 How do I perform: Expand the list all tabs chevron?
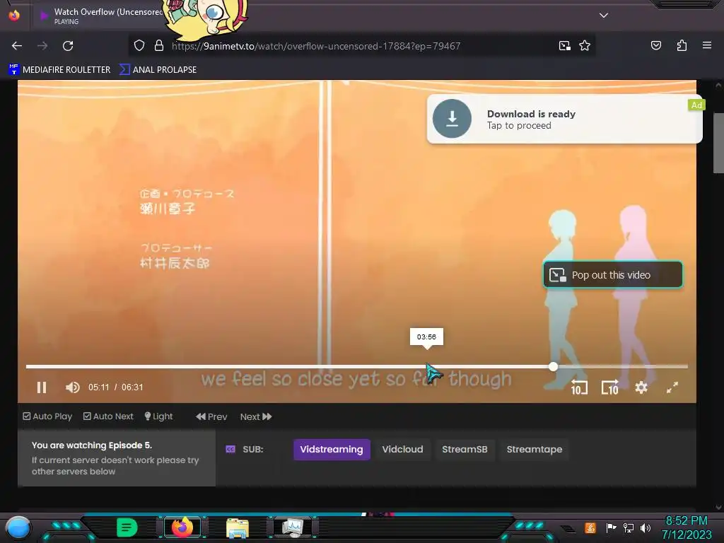(604, 16)
